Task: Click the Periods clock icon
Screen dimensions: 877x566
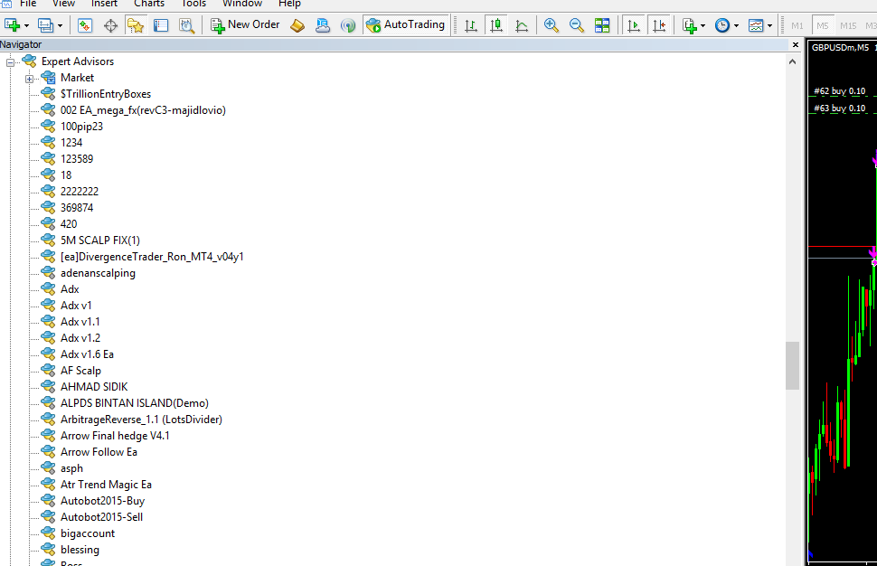Action: [722, 25]
